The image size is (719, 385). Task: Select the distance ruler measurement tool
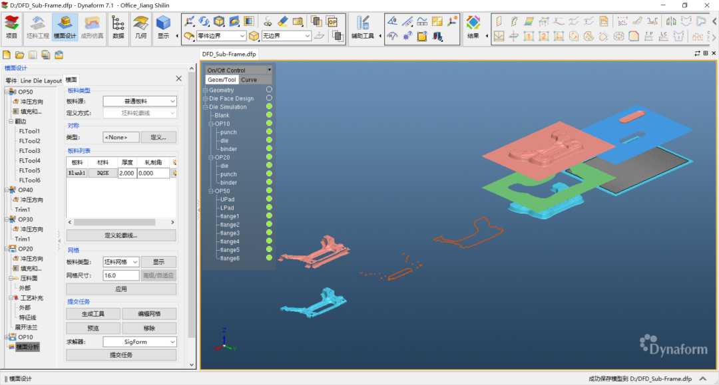pyautogui.click(x=407, y=21)
